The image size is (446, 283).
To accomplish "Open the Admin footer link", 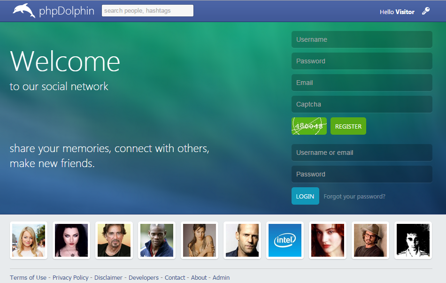I will (221, 277).
